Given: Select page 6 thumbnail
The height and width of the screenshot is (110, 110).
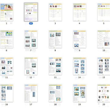Looking at the screenshot, I should pyautogui.click(x=6, y=39).
